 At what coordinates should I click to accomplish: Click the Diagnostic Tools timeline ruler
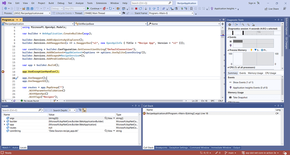(253, 33)
